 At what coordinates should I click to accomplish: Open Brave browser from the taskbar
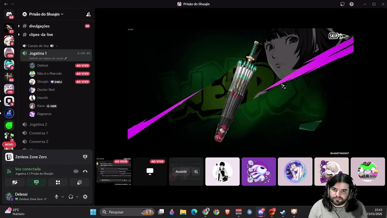(x=227, y=212)
